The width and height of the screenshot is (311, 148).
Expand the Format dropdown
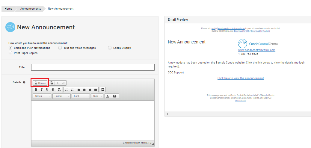[62, 96]
